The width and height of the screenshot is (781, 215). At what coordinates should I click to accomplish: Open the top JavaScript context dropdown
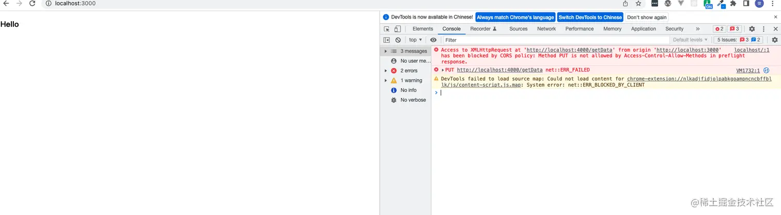tap(416, 40)
